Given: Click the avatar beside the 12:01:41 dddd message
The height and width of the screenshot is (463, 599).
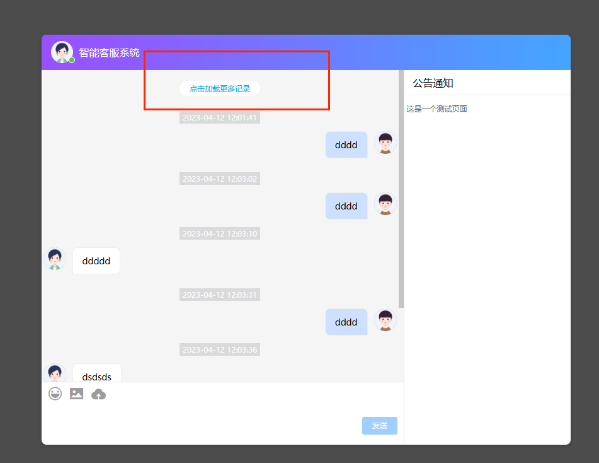Looking at the screenshot, I should [385, 143].
